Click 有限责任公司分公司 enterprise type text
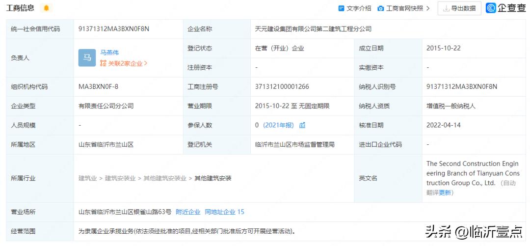The width and height of the screenshot is (530, 246). click(106, 106)
